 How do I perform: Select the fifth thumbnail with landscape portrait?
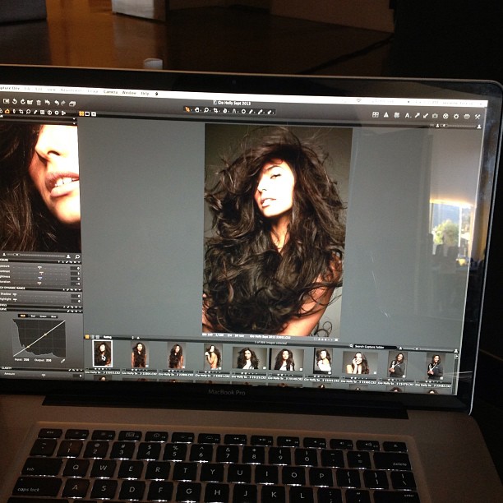[x=249, y=358]
